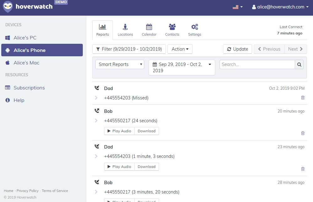
Task: Delete Dad's 1 minute 3 seconds record
Action: click(x=303, y=169)
